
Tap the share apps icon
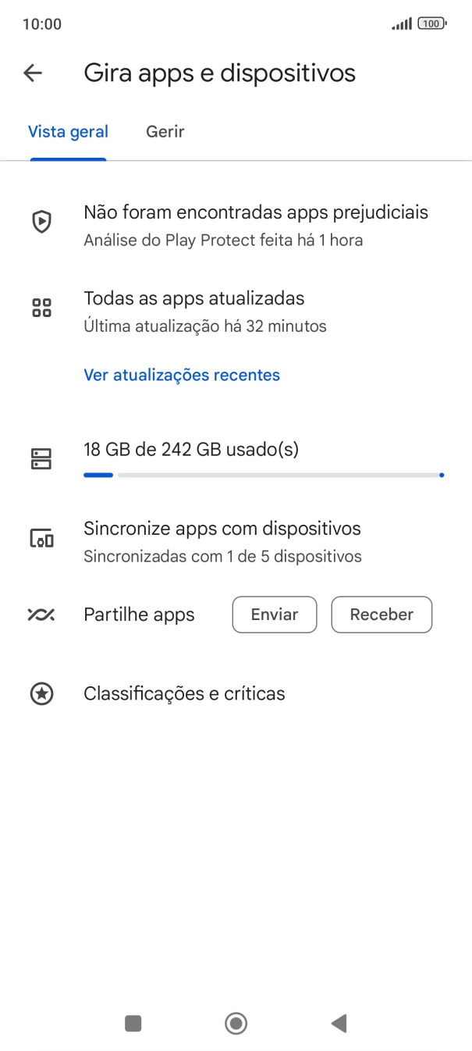41,615
